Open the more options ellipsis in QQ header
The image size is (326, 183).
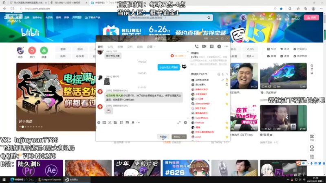point(227,46)
